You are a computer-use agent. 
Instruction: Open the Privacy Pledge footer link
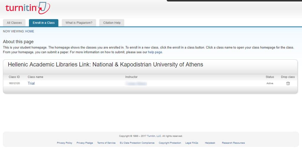coord(85,143)
